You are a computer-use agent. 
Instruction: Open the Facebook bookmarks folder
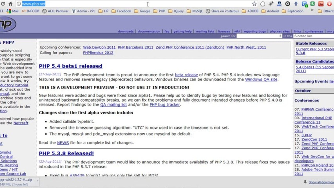(x=121, y=11)
